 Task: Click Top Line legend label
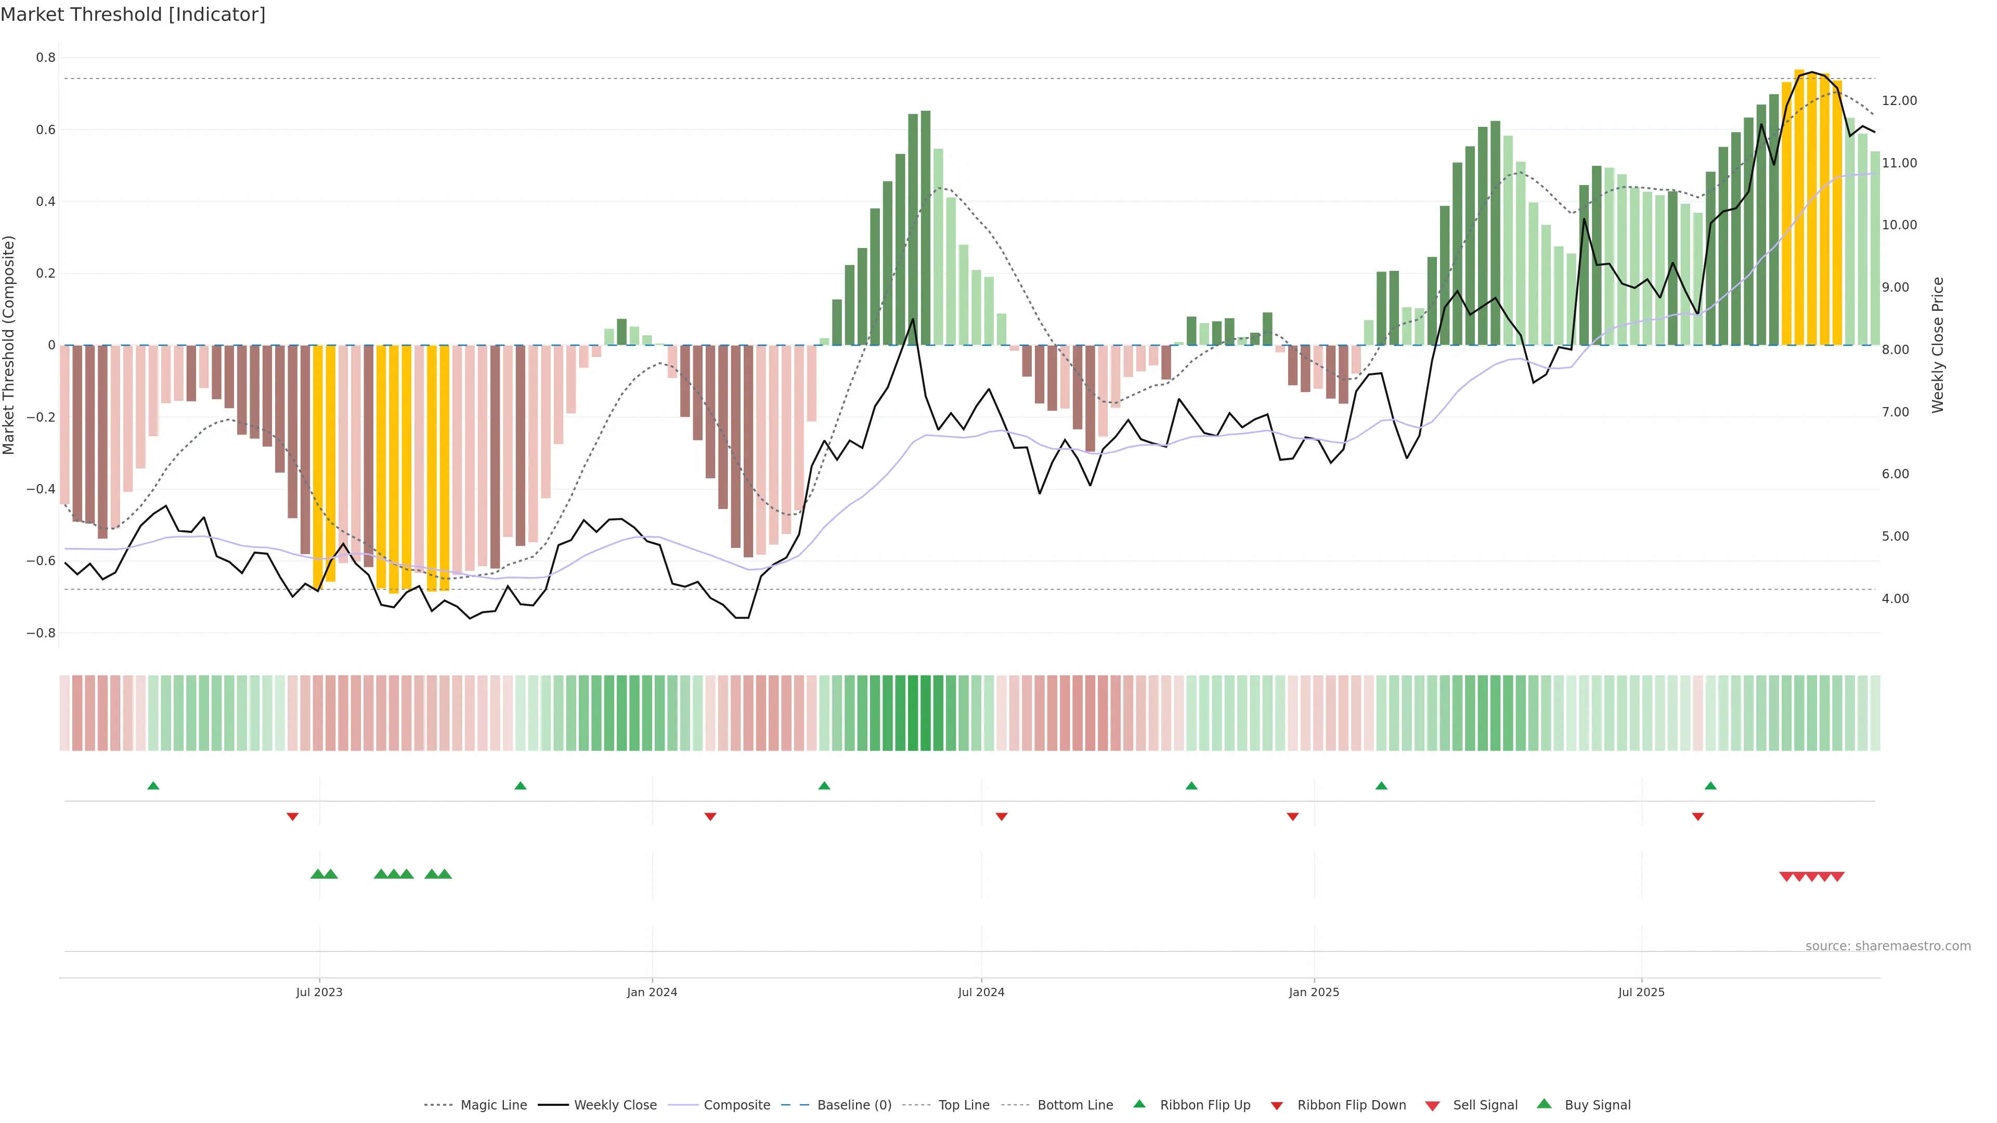click(x=964, y=1105)
